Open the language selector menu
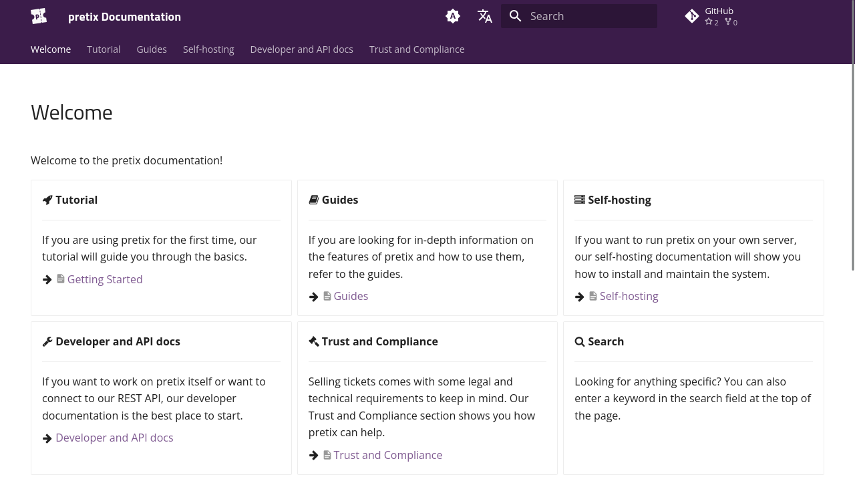Viewport: 855px width, 481px height. click(x=485, y=16)
